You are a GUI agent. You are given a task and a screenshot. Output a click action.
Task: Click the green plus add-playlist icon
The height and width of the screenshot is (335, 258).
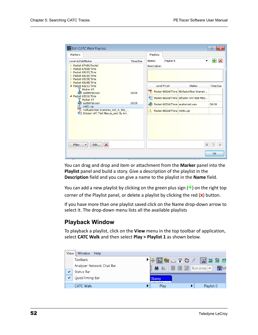214,61
